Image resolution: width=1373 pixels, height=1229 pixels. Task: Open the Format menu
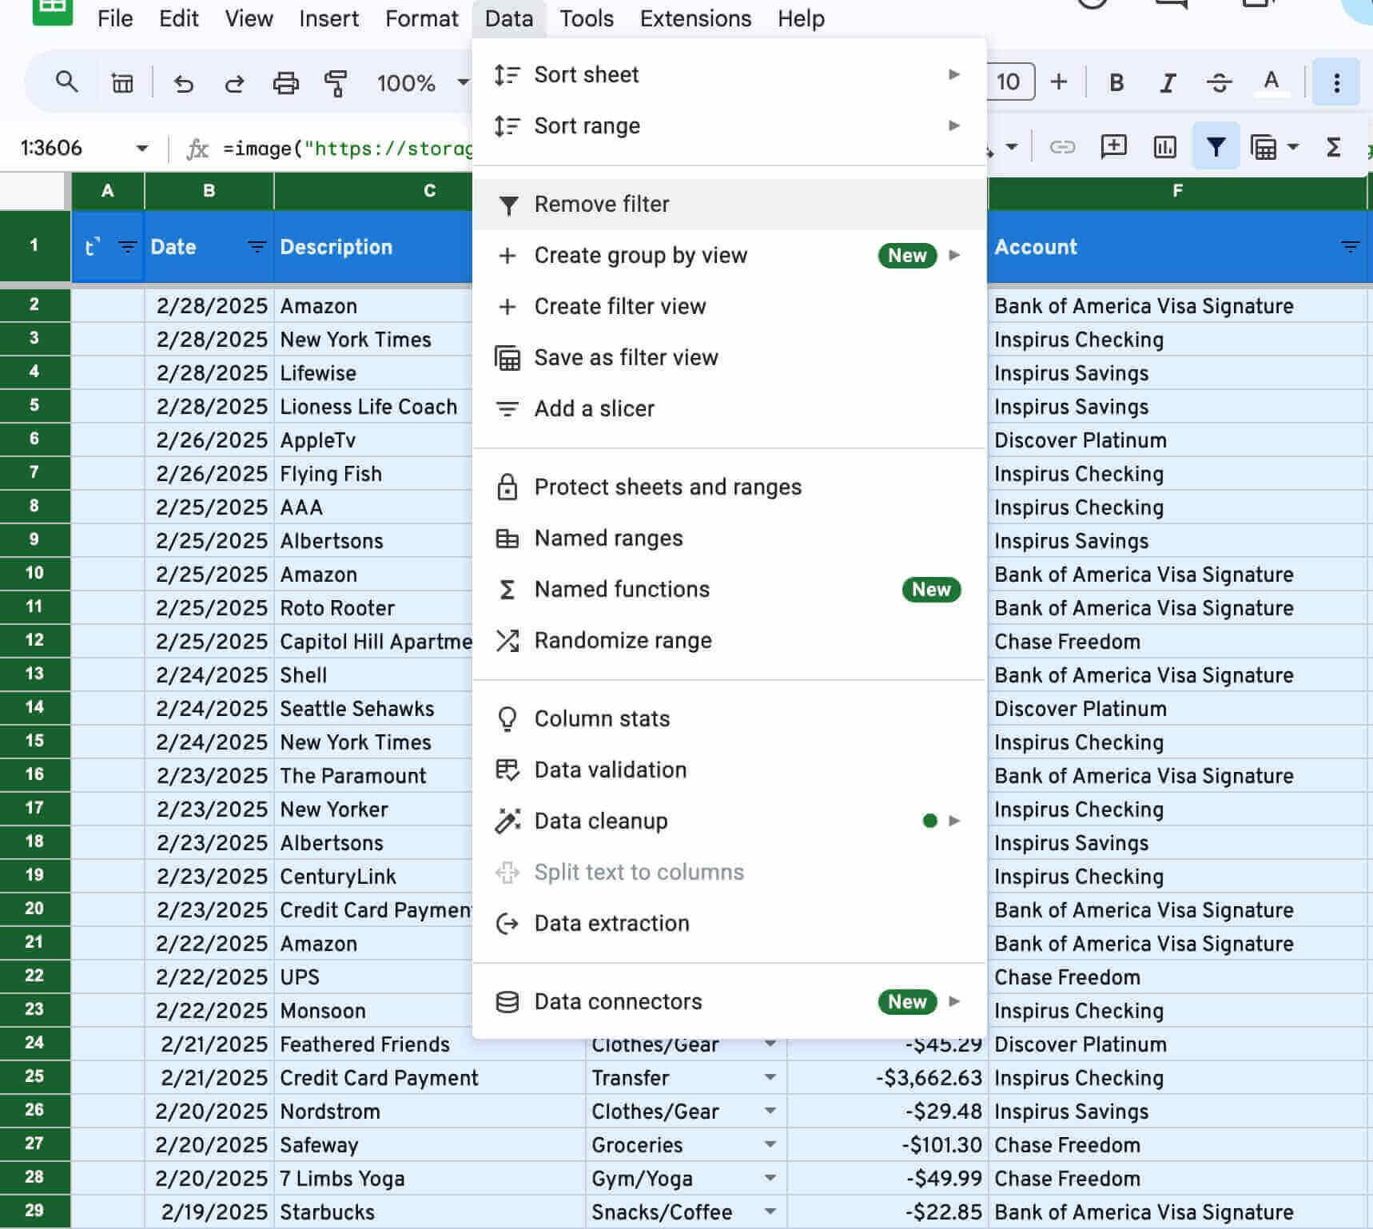click(421, 18)
